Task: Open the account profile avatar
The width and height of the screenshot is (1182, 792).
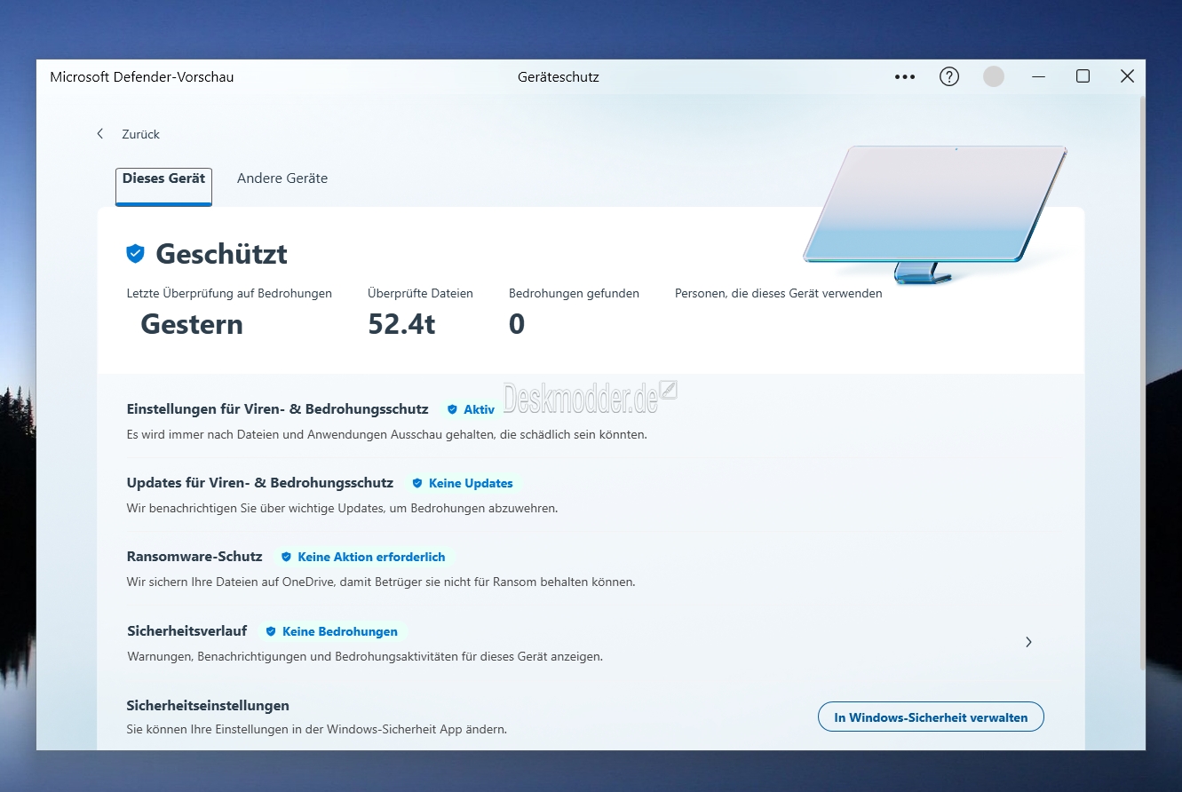Action: point(994,76)
